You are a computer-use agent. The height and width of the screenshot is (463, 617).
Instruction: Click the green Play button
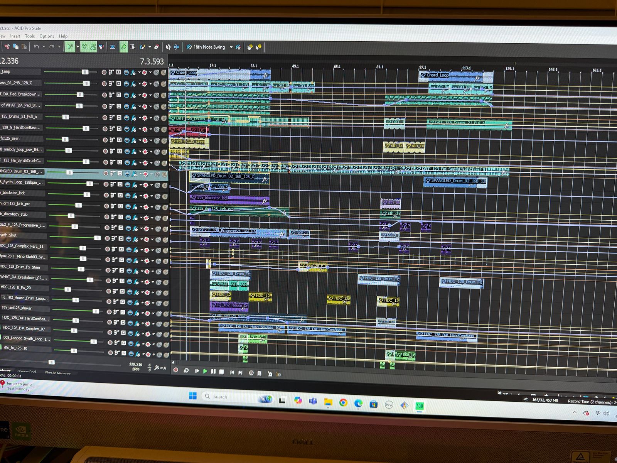pyautogui.click(x=205, y=371)
